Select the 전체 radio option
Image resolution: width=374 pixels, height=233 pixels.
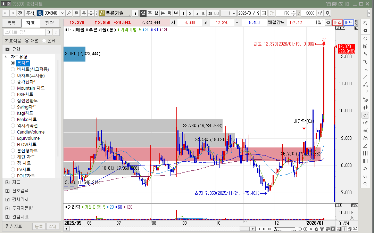click(x=44, y=41)
